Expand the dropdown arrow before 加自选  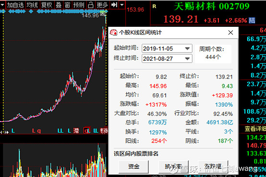(x=2, y=5)
